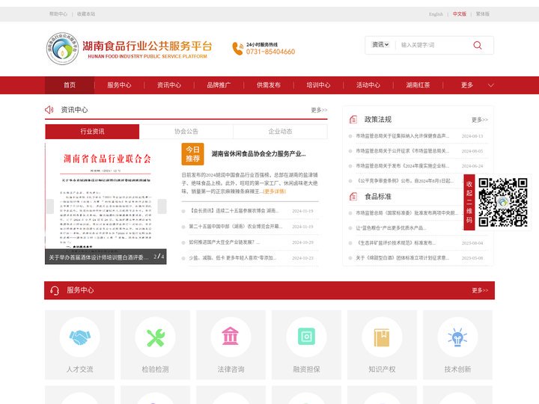The image size is (539, 404).
Task: Switch to the 协会公告 tab
Action: 186,131
